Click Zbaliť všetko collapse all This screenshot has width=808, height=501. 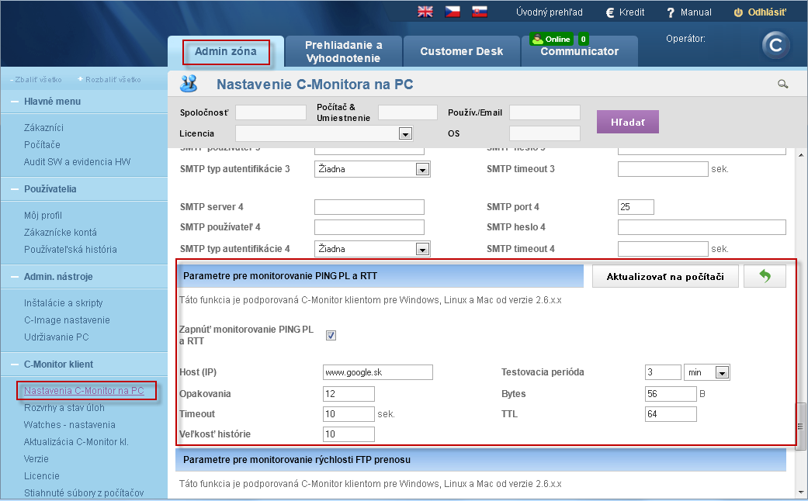pyautogui.click(x=36, y=80)
